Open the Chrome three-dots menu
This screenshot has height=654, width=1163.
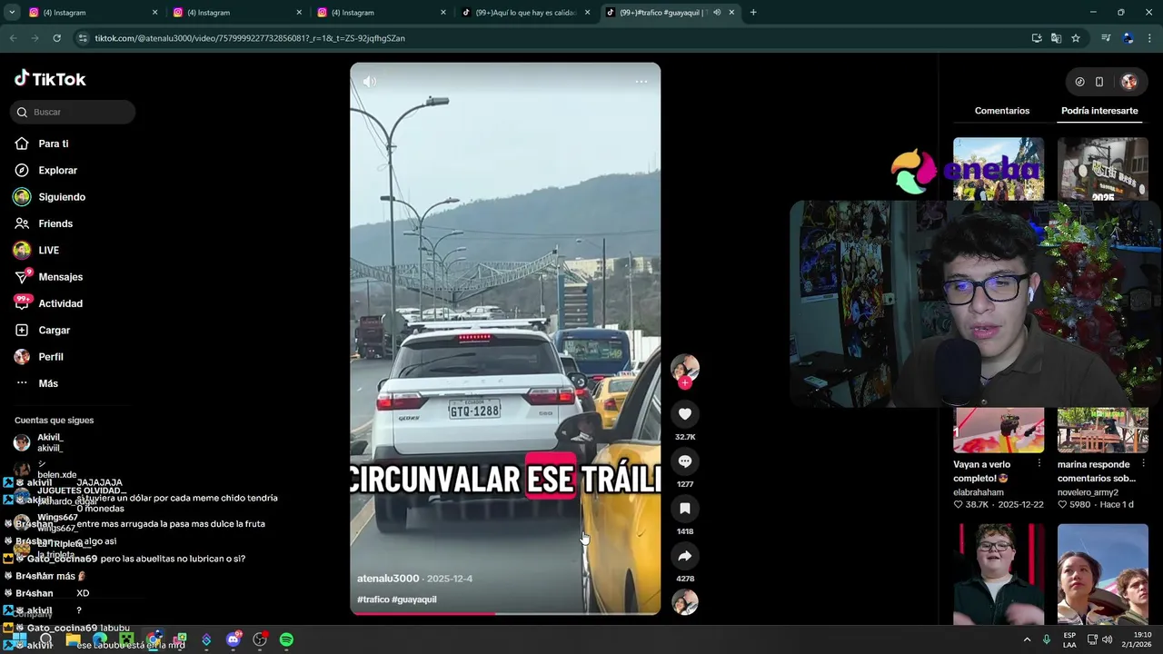[1150, 38]
